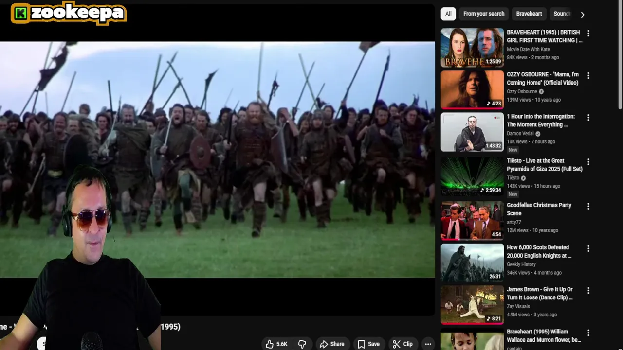The image size is (623, 350).
Task: Save the video to a playlist
Action: tap(368, 344)
